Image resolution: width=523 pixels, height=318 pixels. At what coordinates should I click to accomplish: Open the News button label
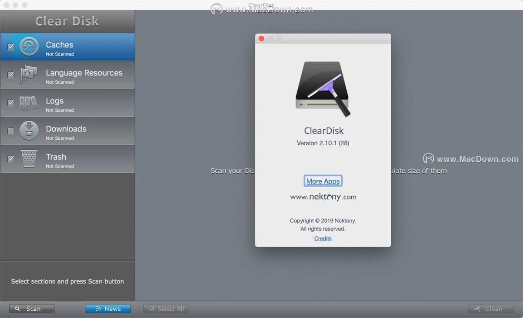tap(113, 309)
